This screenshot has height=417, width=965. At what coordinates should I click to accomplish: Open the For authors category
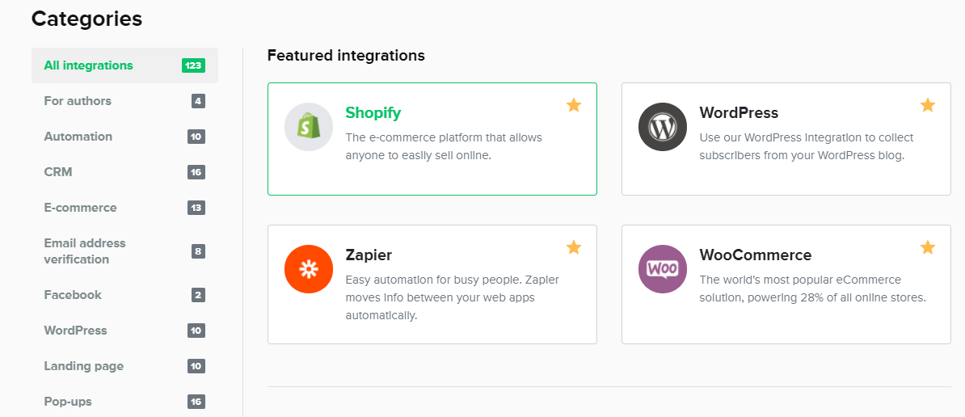tap(78, 101)
